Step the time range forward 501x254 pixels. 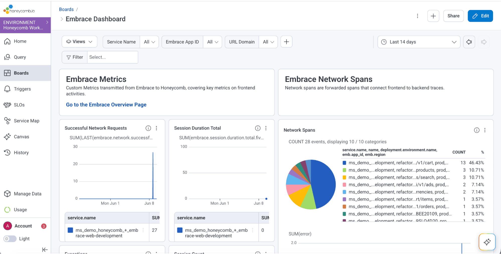pos(484,42)
